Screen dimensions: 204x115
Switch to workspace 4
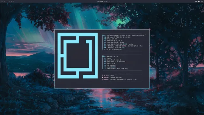point(11,1)
